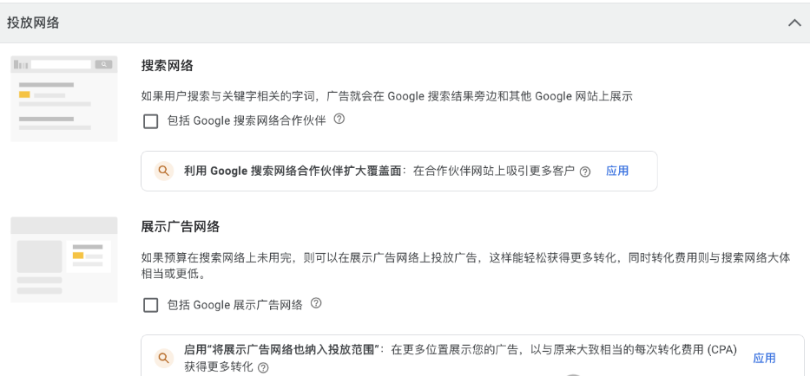The height and width of the screenshot is (376, 810).
Task: Click the 展示广告网络 illustration thumbnail
Action: point(64,259)
